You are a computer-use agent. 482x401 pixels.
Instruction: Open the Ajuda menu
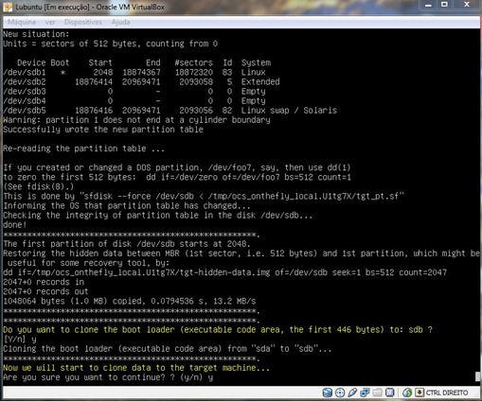(120, 22)
